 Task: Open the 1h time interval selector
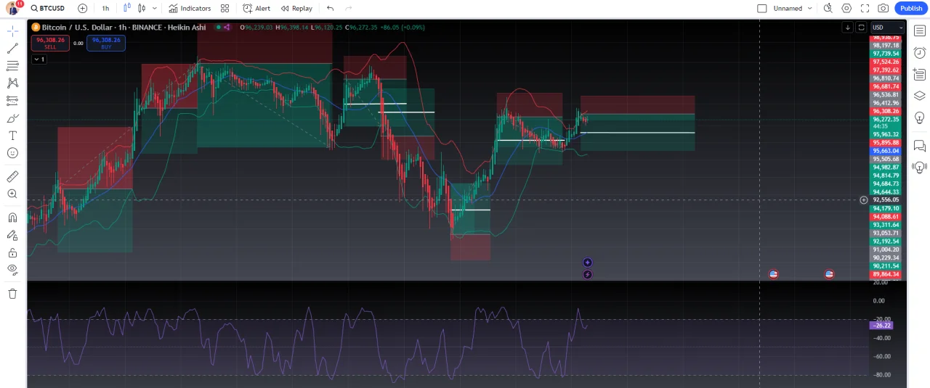[x=106, y=9]
